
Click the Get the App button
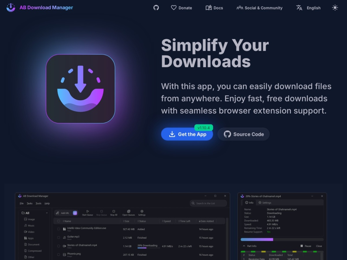(187, 134)
